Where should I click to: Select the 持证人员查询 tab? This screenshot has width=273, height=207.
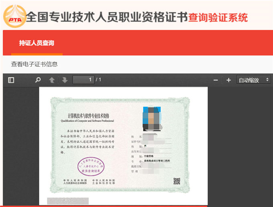coord(37,43)
